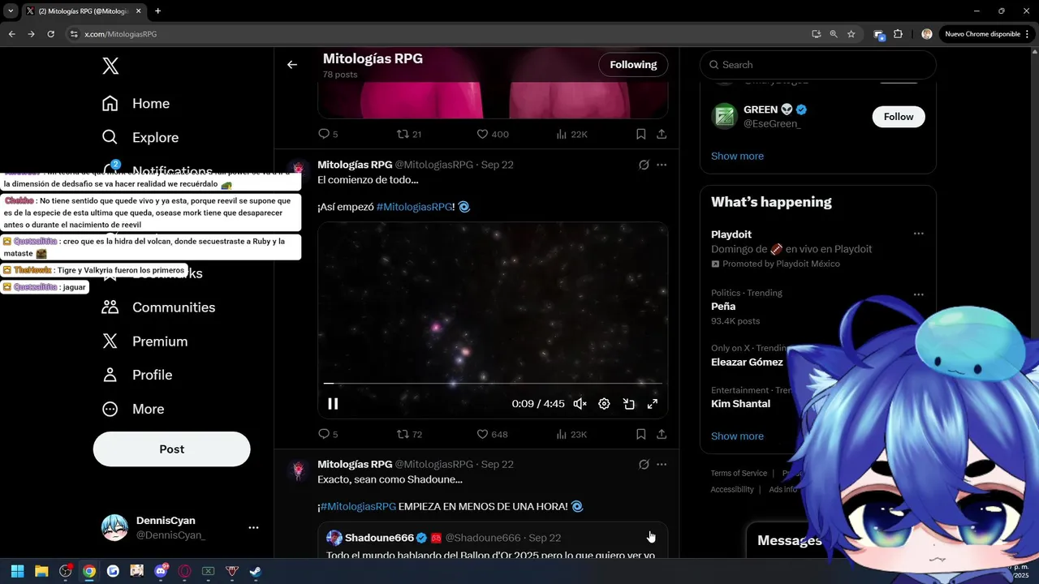Share the post with 22K views
This screenshot has width=1039, height=584.
point(662,134)
